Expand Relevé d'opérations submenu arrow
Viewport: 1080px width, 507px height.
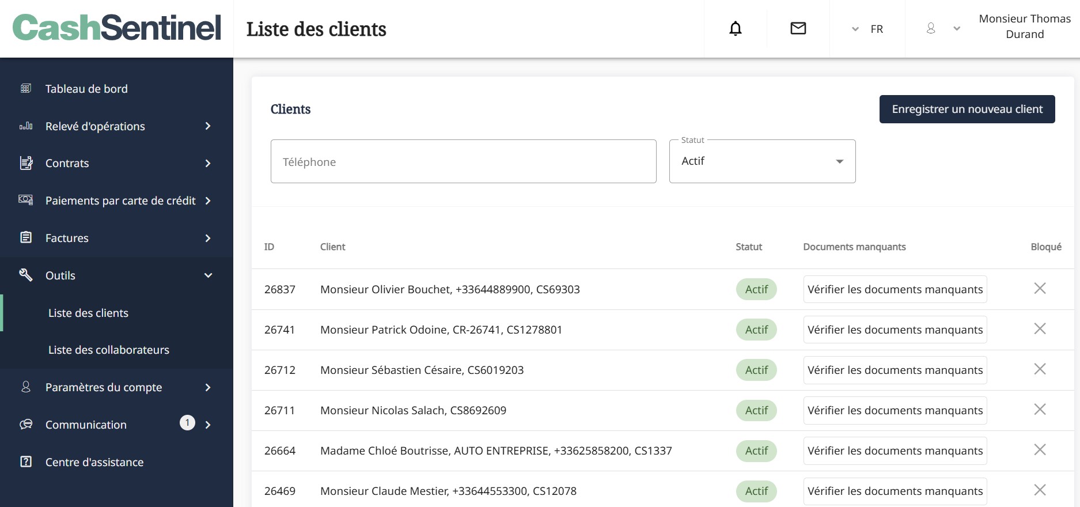click(x=208, y=126)
